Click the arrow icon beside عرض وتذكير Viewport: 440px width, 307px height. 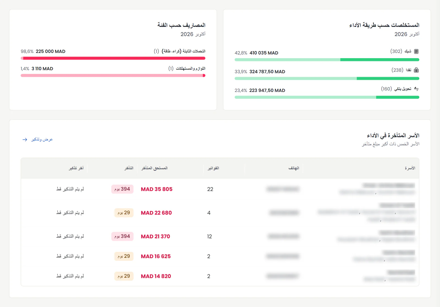(25, 140)
